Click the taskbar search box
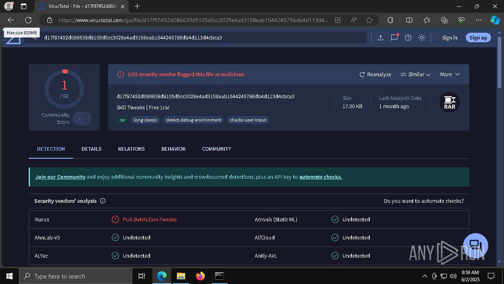 pos(76,276)
